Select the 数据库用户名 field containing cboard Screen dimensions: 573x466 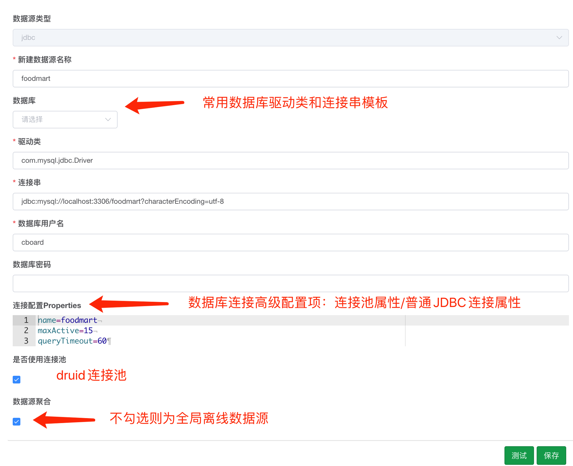[x=291, y=242]
